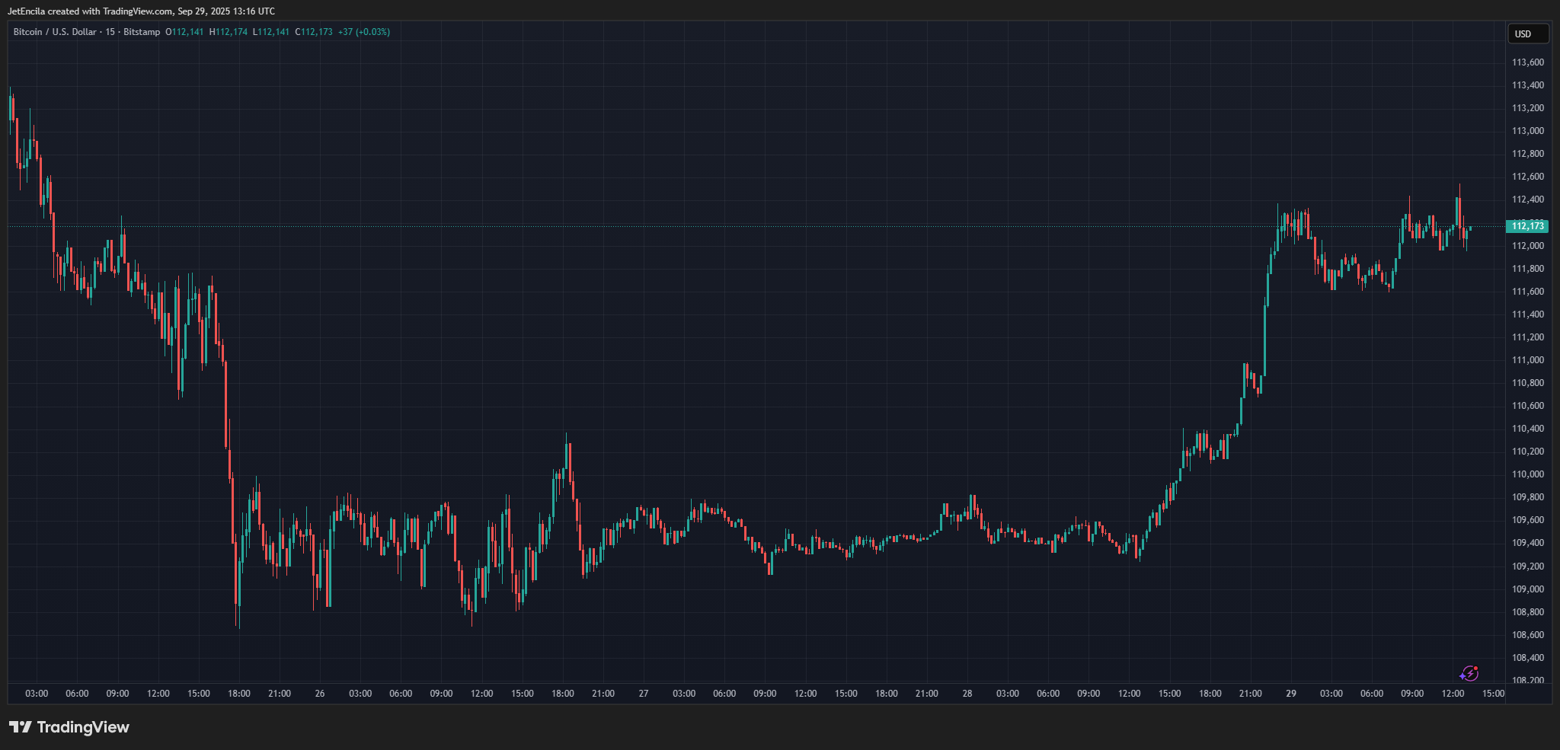This screenshot has height=750, width=1560.
Task: Click the H112,174 high value
Action: tap(229, 32)
